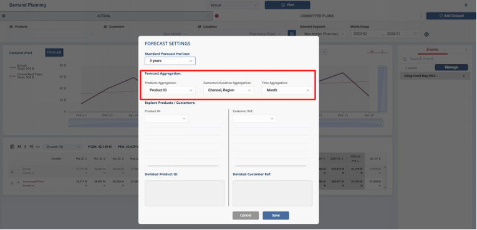The image size is (477, 230).
Task: Click the table layout icon above the grid
Action: [x=12, y=147]
